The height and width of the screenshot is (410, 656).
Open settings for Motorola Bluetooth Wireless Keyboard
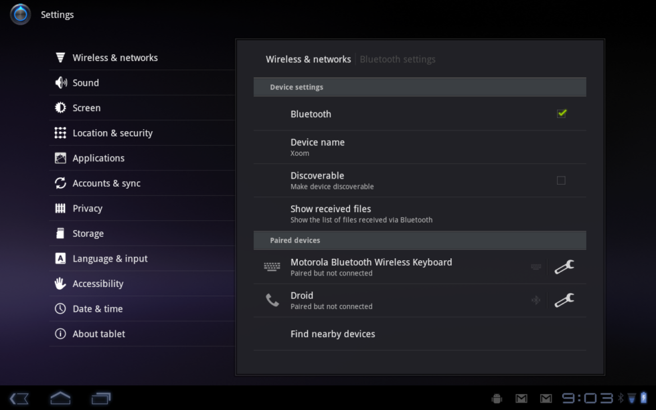564,268
